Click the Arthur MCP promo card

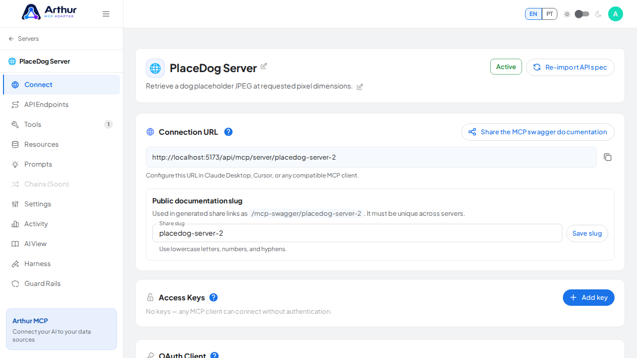[x=62, y=329]
